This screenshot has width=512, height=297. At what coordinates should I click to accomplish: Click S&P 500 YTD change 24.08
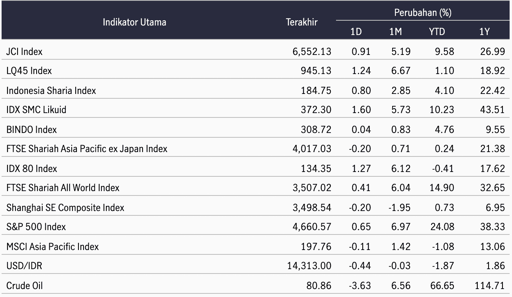coord(443,227)
